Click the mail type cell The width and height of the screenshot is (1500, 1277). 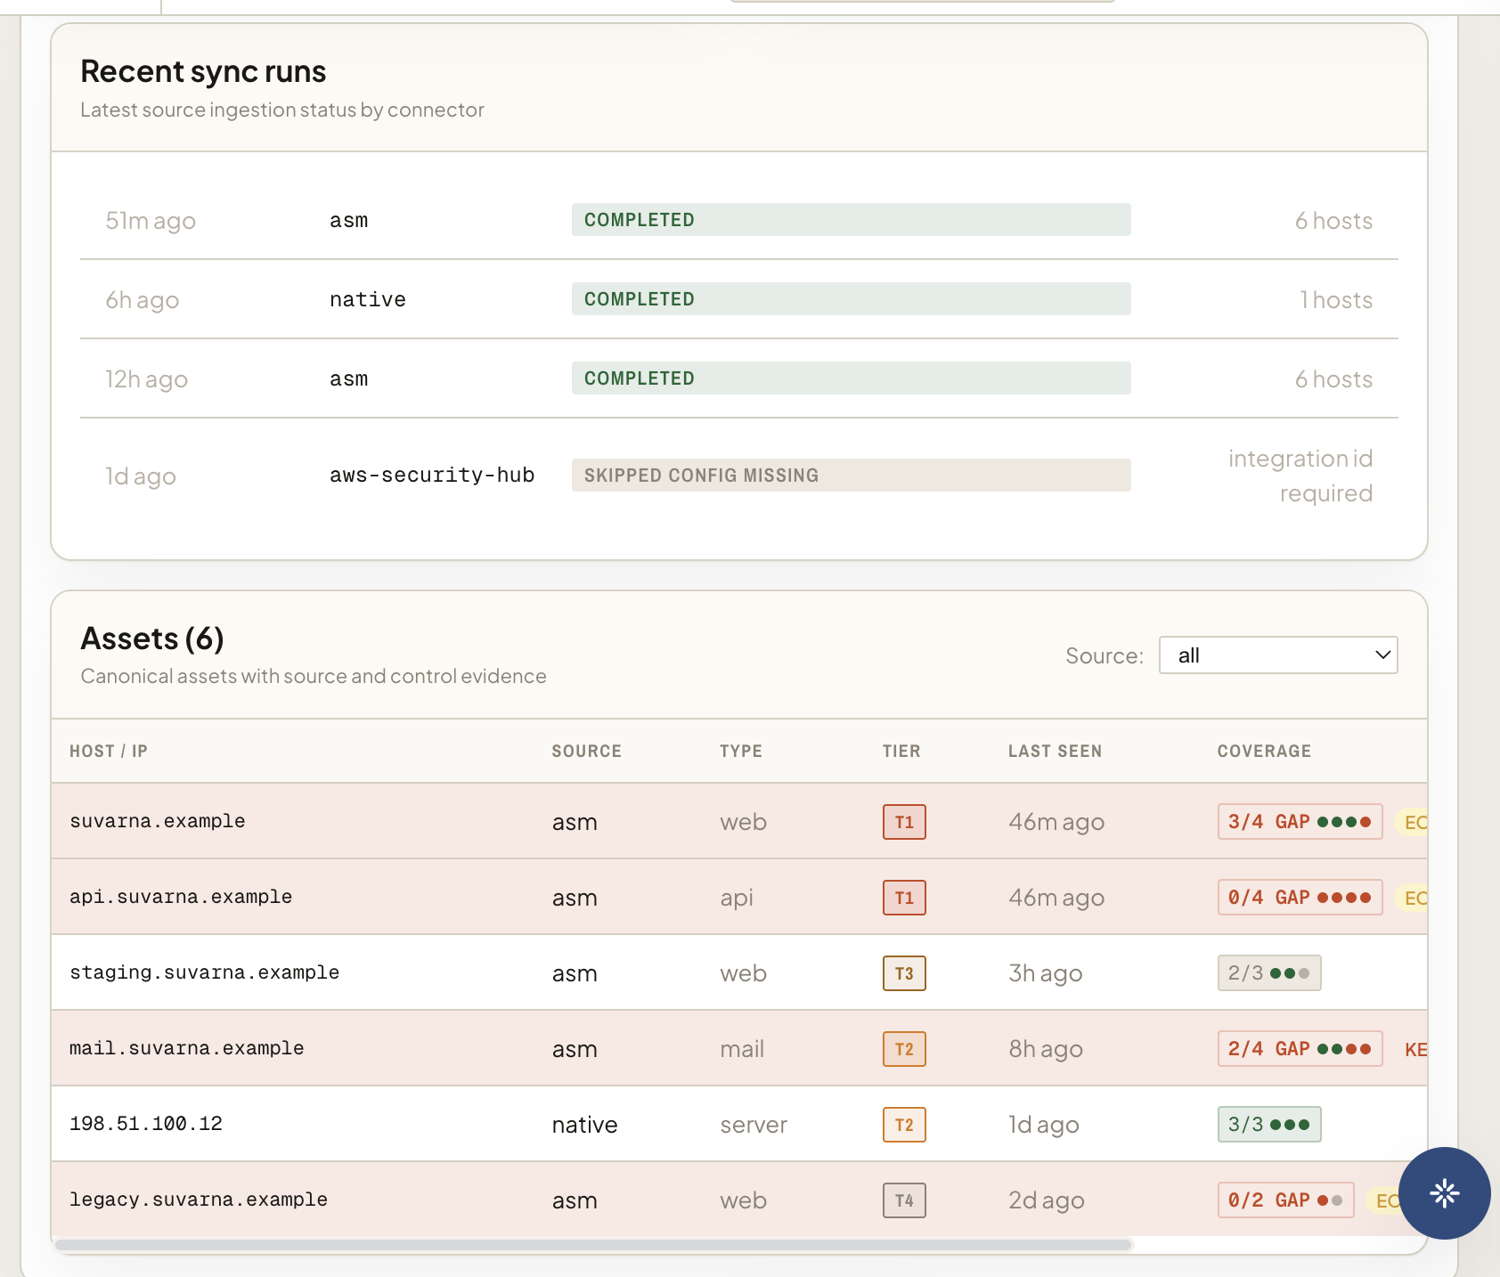742,1049
